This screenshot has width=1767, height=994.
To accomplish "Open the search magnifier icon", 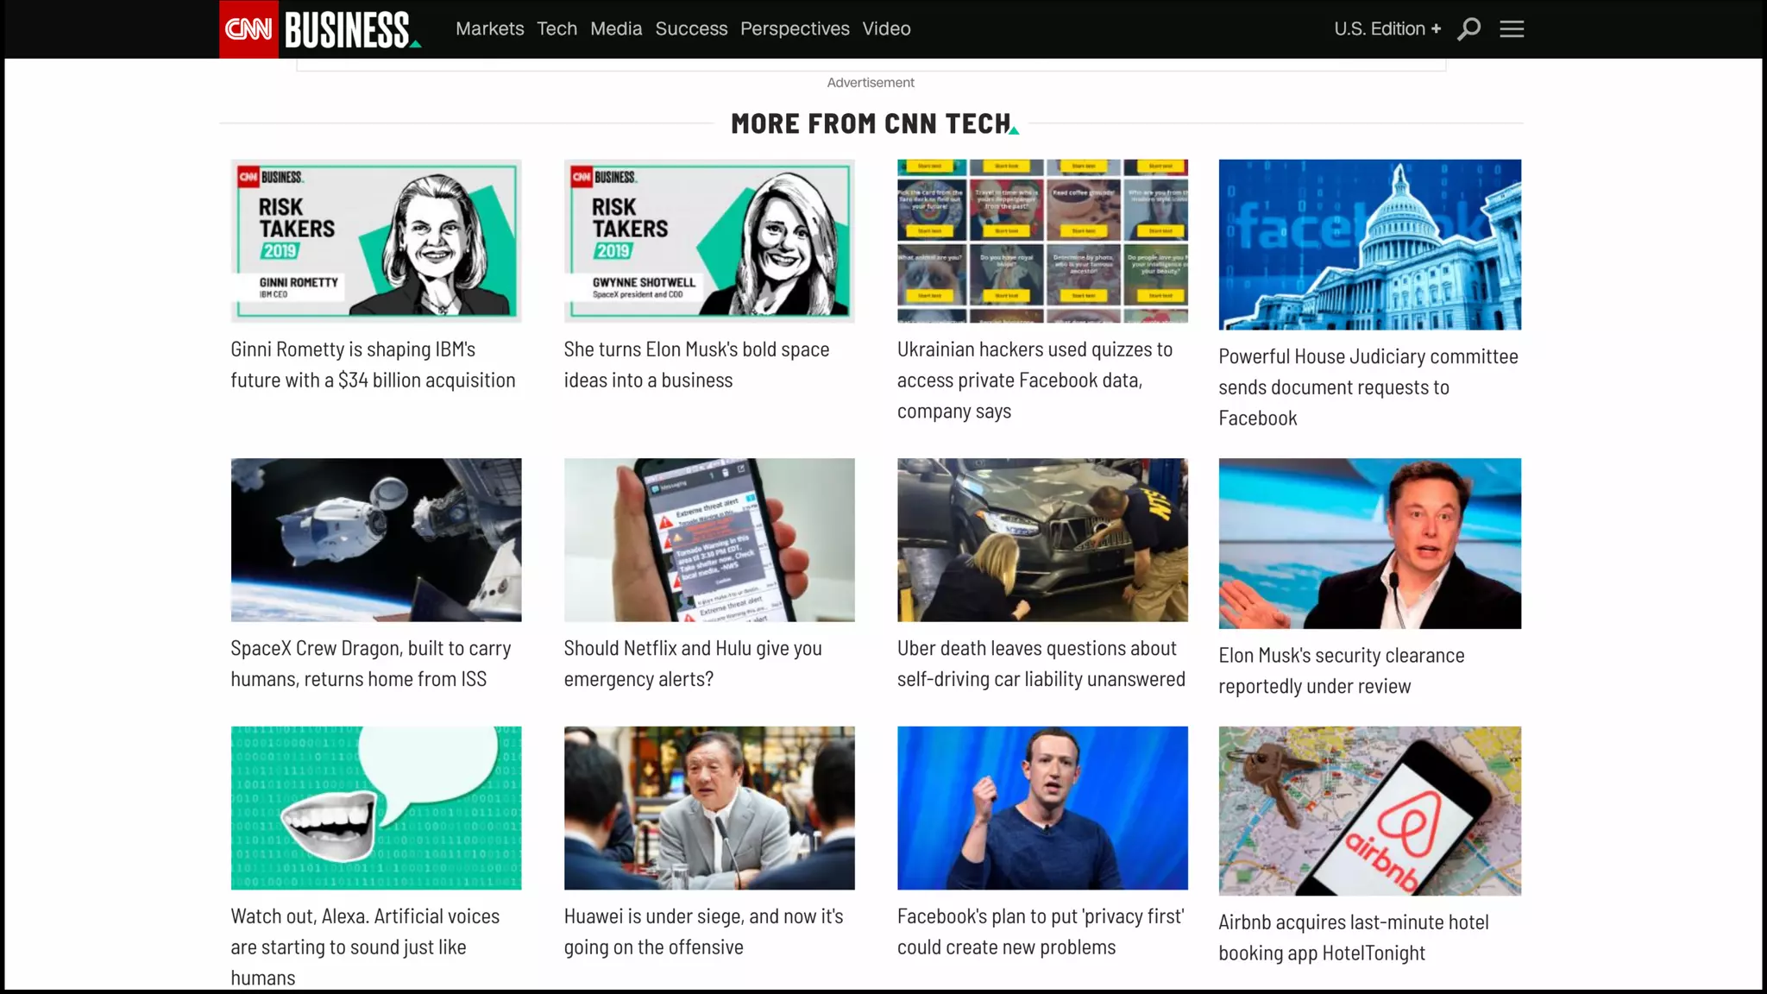I will [1468, 29].
